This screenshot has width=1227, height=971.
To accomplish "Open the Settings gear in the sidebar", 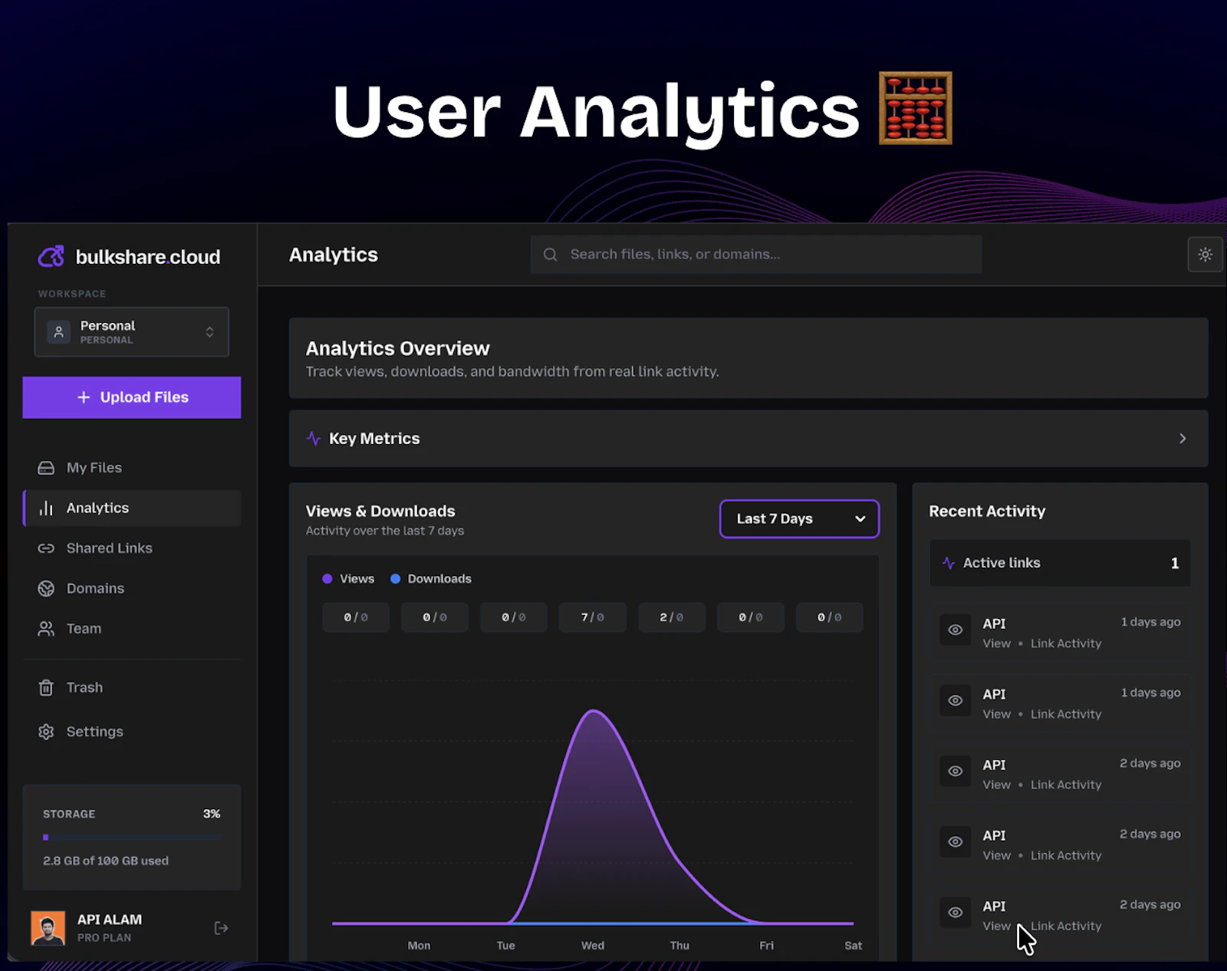I will (48, 732).
